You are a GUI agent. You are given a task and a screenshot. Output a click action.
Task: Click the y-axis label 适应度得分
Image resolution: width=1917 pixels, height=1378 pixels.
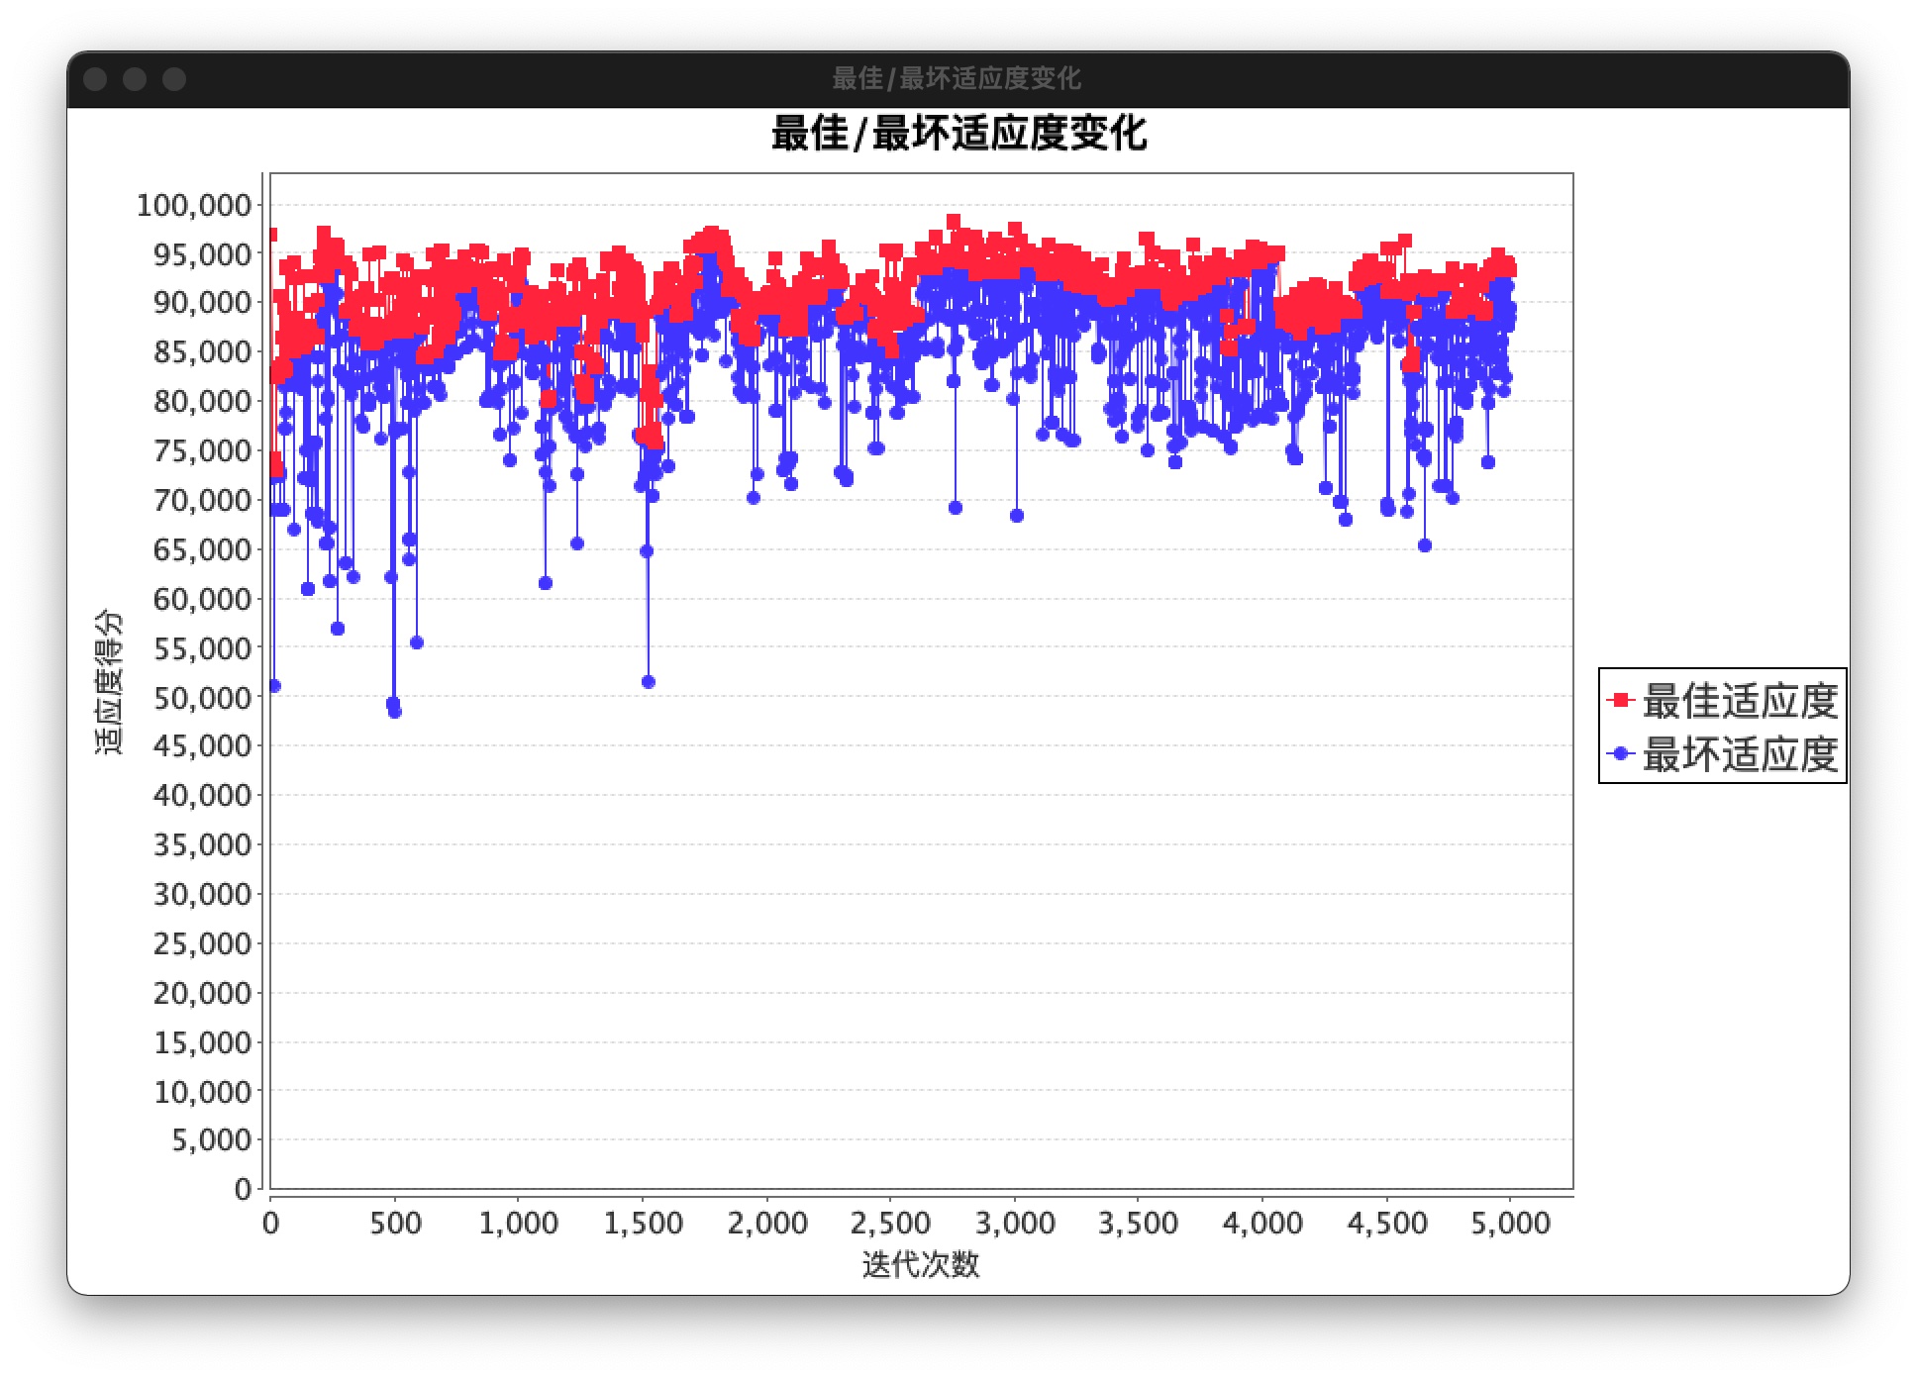tap(109, 681)
